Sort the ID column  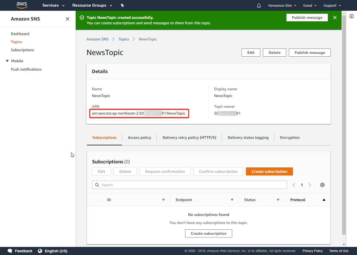[163, 200]
